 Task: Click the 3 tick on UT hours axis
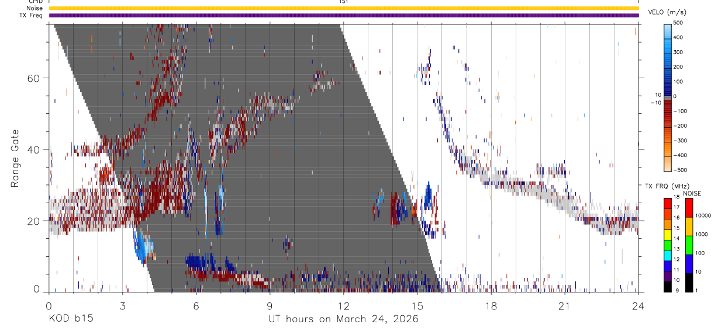click(122, 305)
